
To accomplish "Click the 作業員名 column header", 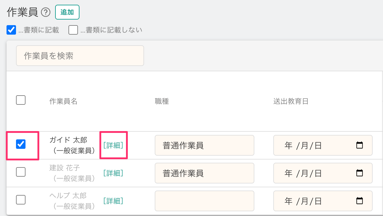I will point(63,101).
